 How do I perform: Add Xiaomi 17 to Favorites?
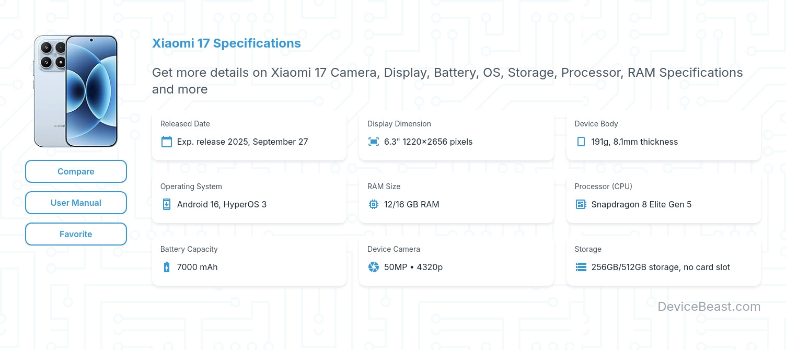tap(76, 234)
